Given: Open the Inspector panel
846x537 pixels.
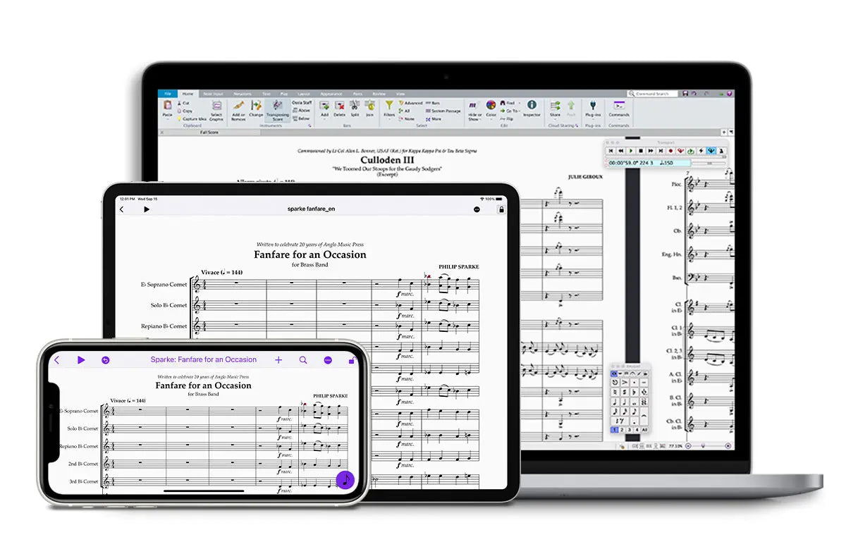Looking at the screenshot, I should [x=532, y=107].
